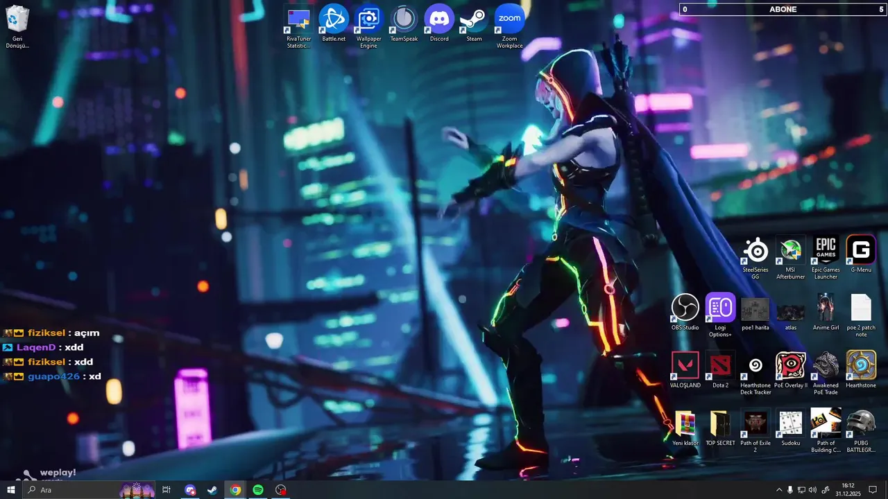Select the Anime Girl file icon

[826, 312]
